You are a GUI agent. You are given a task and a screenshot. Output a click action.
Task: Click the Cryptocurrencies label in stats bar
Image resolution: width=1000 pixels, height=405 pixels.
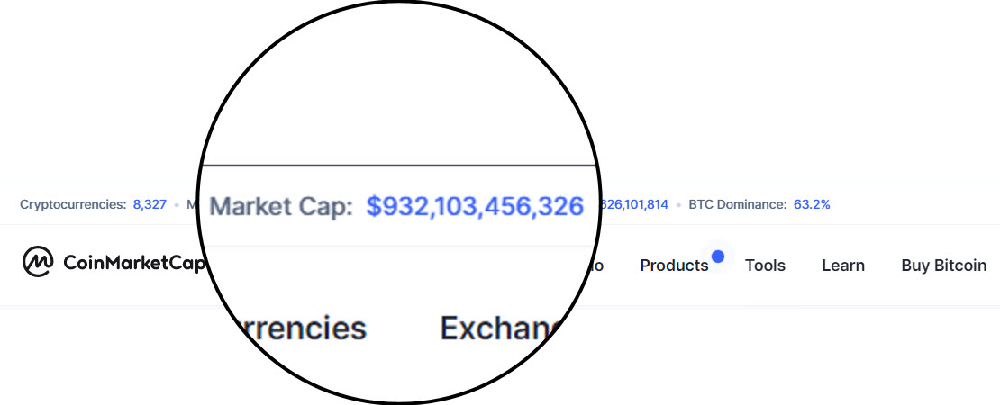point(73,204)
